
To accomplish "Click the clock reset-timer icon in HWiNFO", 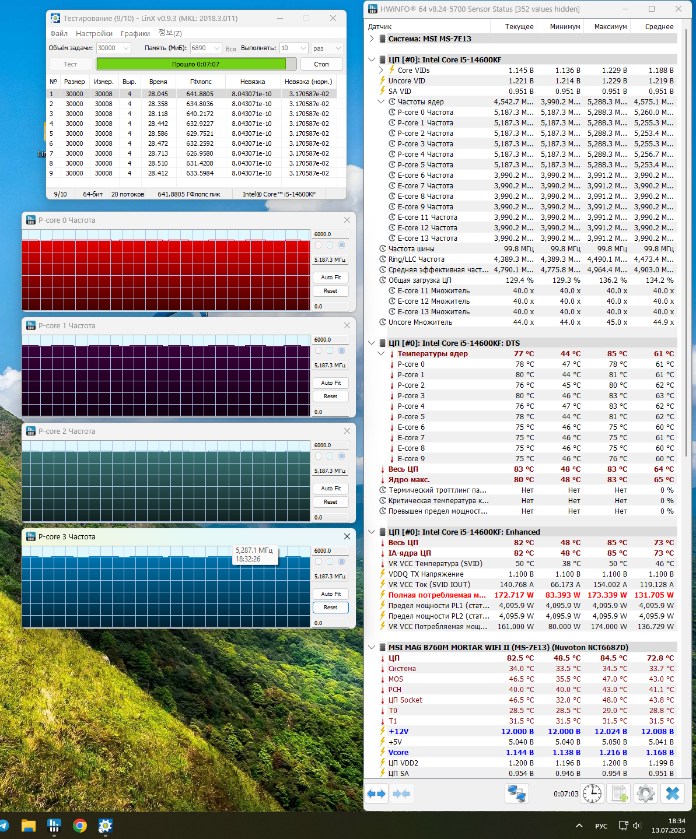I will pos(592,794).
